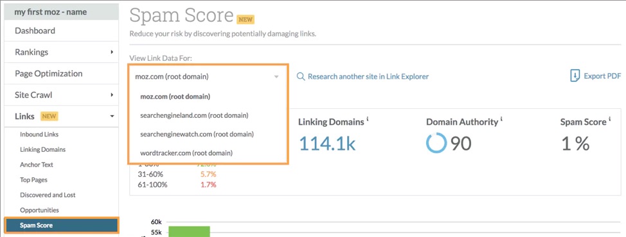Choose searchengineland.com (root domain) option
Screen dimensions: 626x237
195,115
